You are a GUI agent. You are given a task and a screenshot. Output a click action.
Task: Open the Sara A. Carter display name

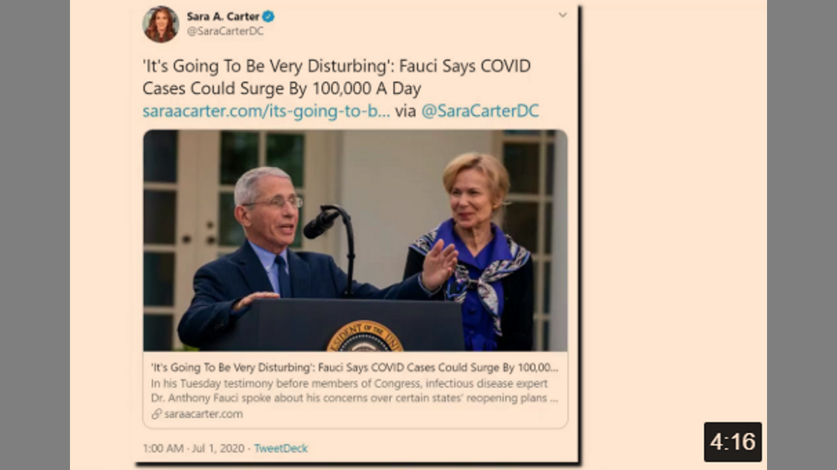click(x=223, y=16)
